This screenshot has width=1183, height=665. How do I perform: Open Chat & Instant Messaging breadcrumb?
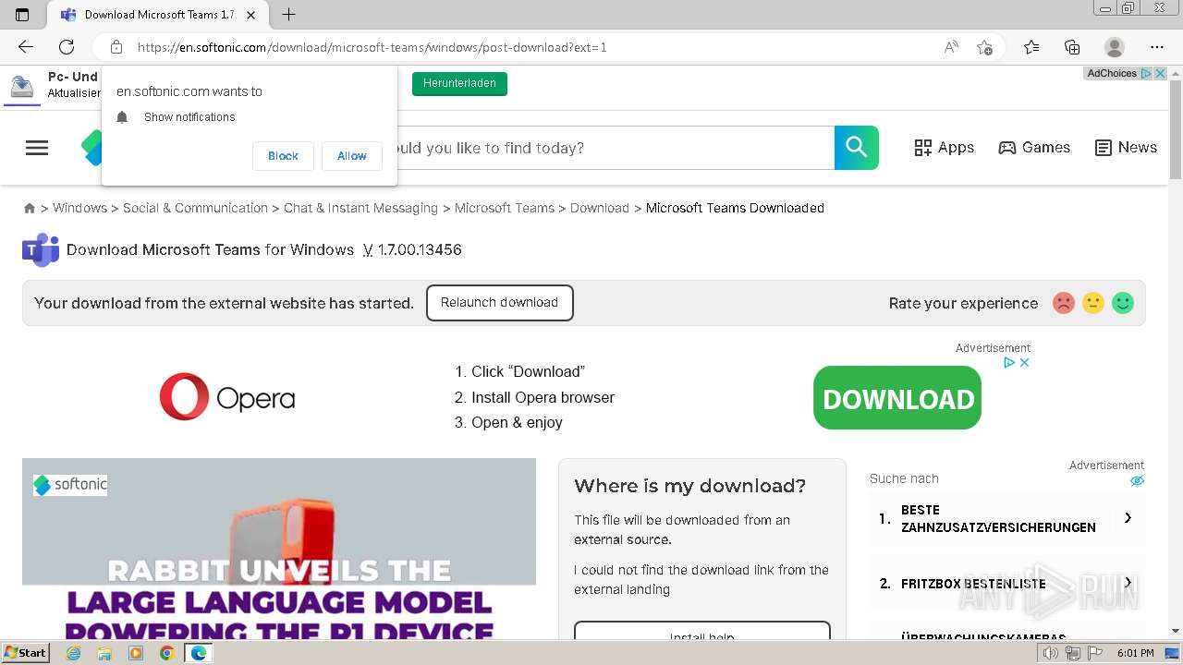[360, 209]
